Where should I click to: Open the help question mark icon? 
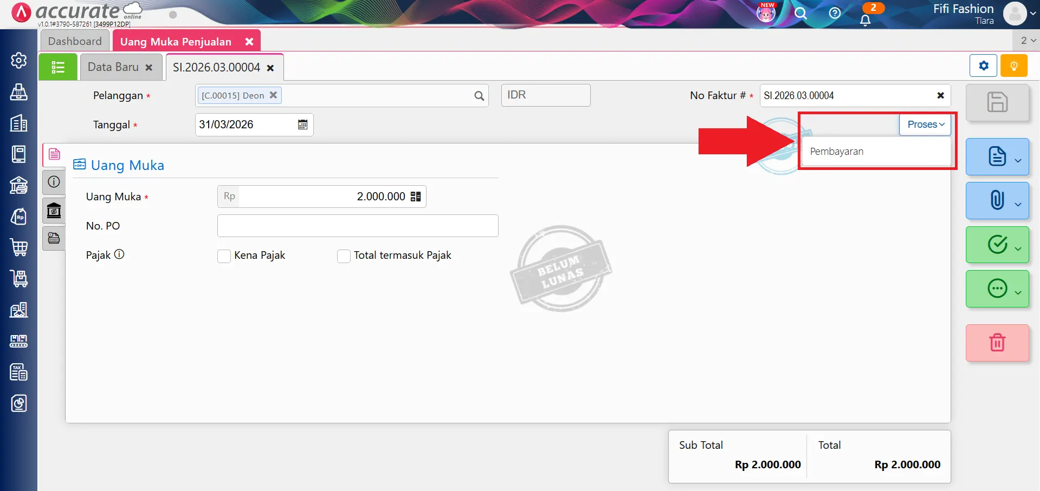coord(835,14)
